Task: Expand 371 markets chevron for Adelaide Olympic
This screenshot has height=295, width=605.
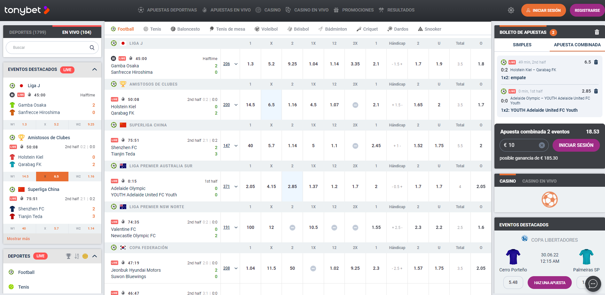Action: tap(236, 187)
